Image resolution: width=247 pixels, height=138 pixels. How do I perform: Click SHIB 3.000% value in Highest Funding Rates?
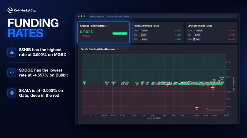tap(178, 31)
